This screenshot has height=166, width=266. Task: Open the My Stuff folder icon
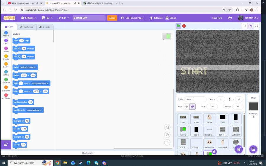(x=230, y=18)
